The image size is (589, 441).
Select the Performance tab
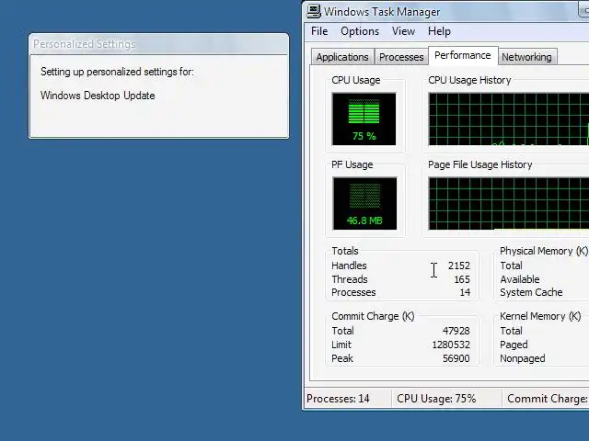click(463, 55)
